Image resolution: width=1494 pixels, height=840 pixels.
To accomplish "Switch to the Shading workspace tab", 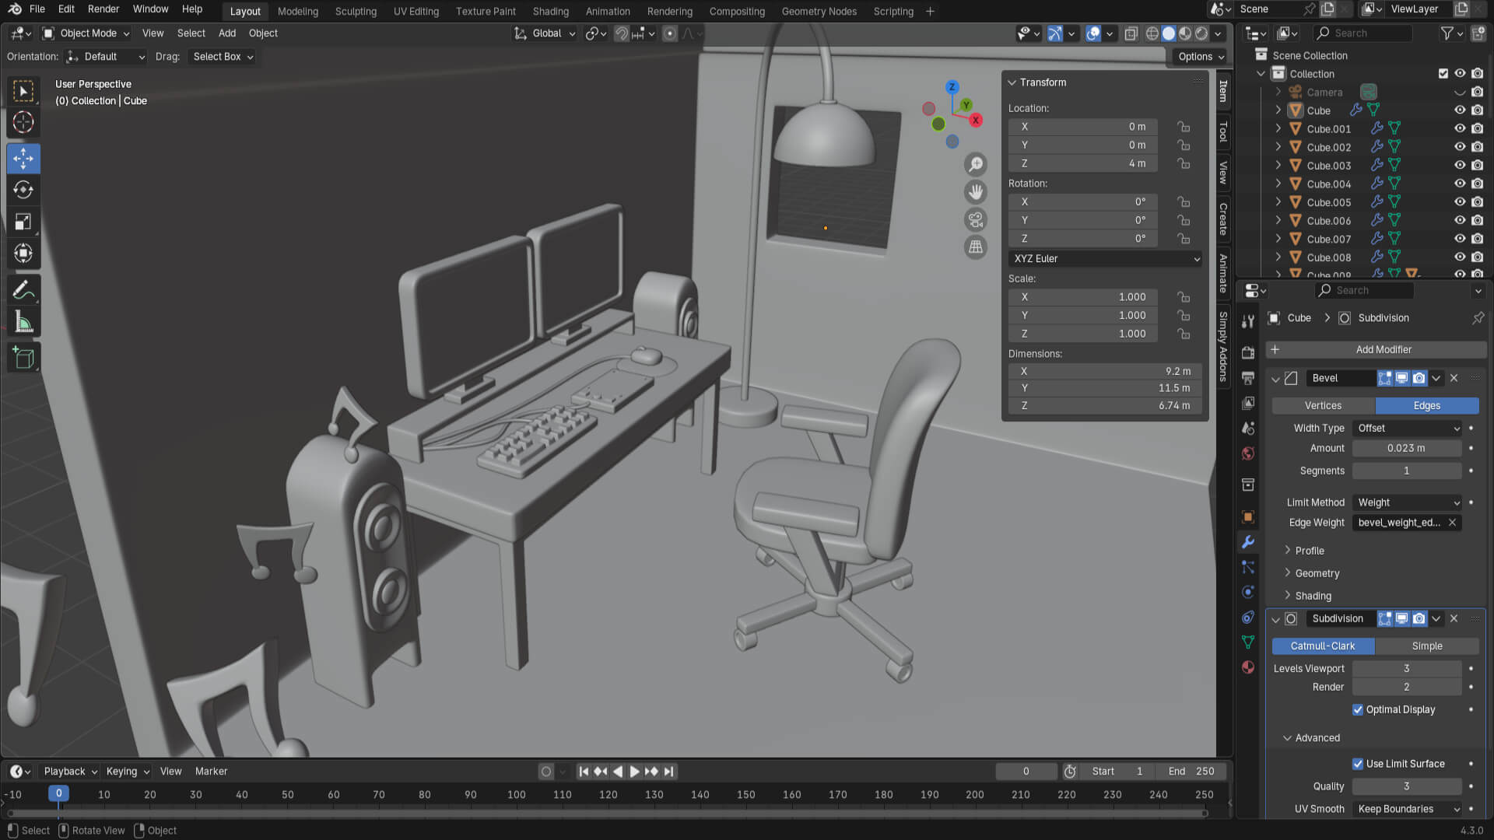I will click(x=550, y=12).
